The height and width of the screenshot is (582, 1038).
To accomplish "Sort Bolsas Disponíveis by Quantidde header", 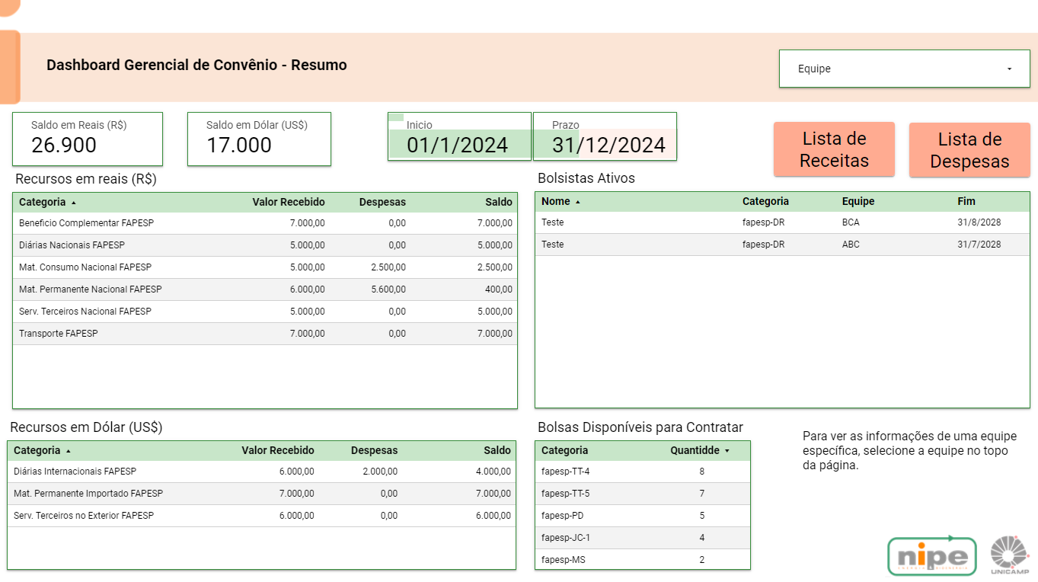I will tap(700, 450).
